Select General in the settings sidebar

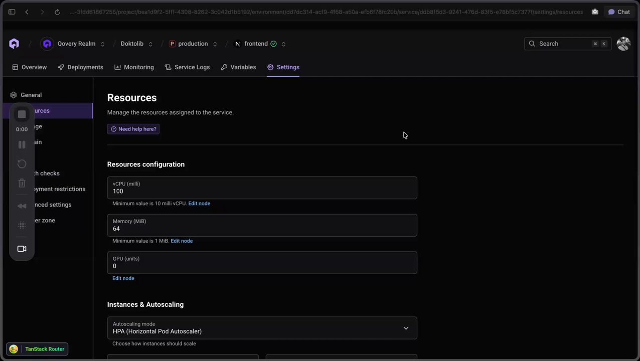31,95
